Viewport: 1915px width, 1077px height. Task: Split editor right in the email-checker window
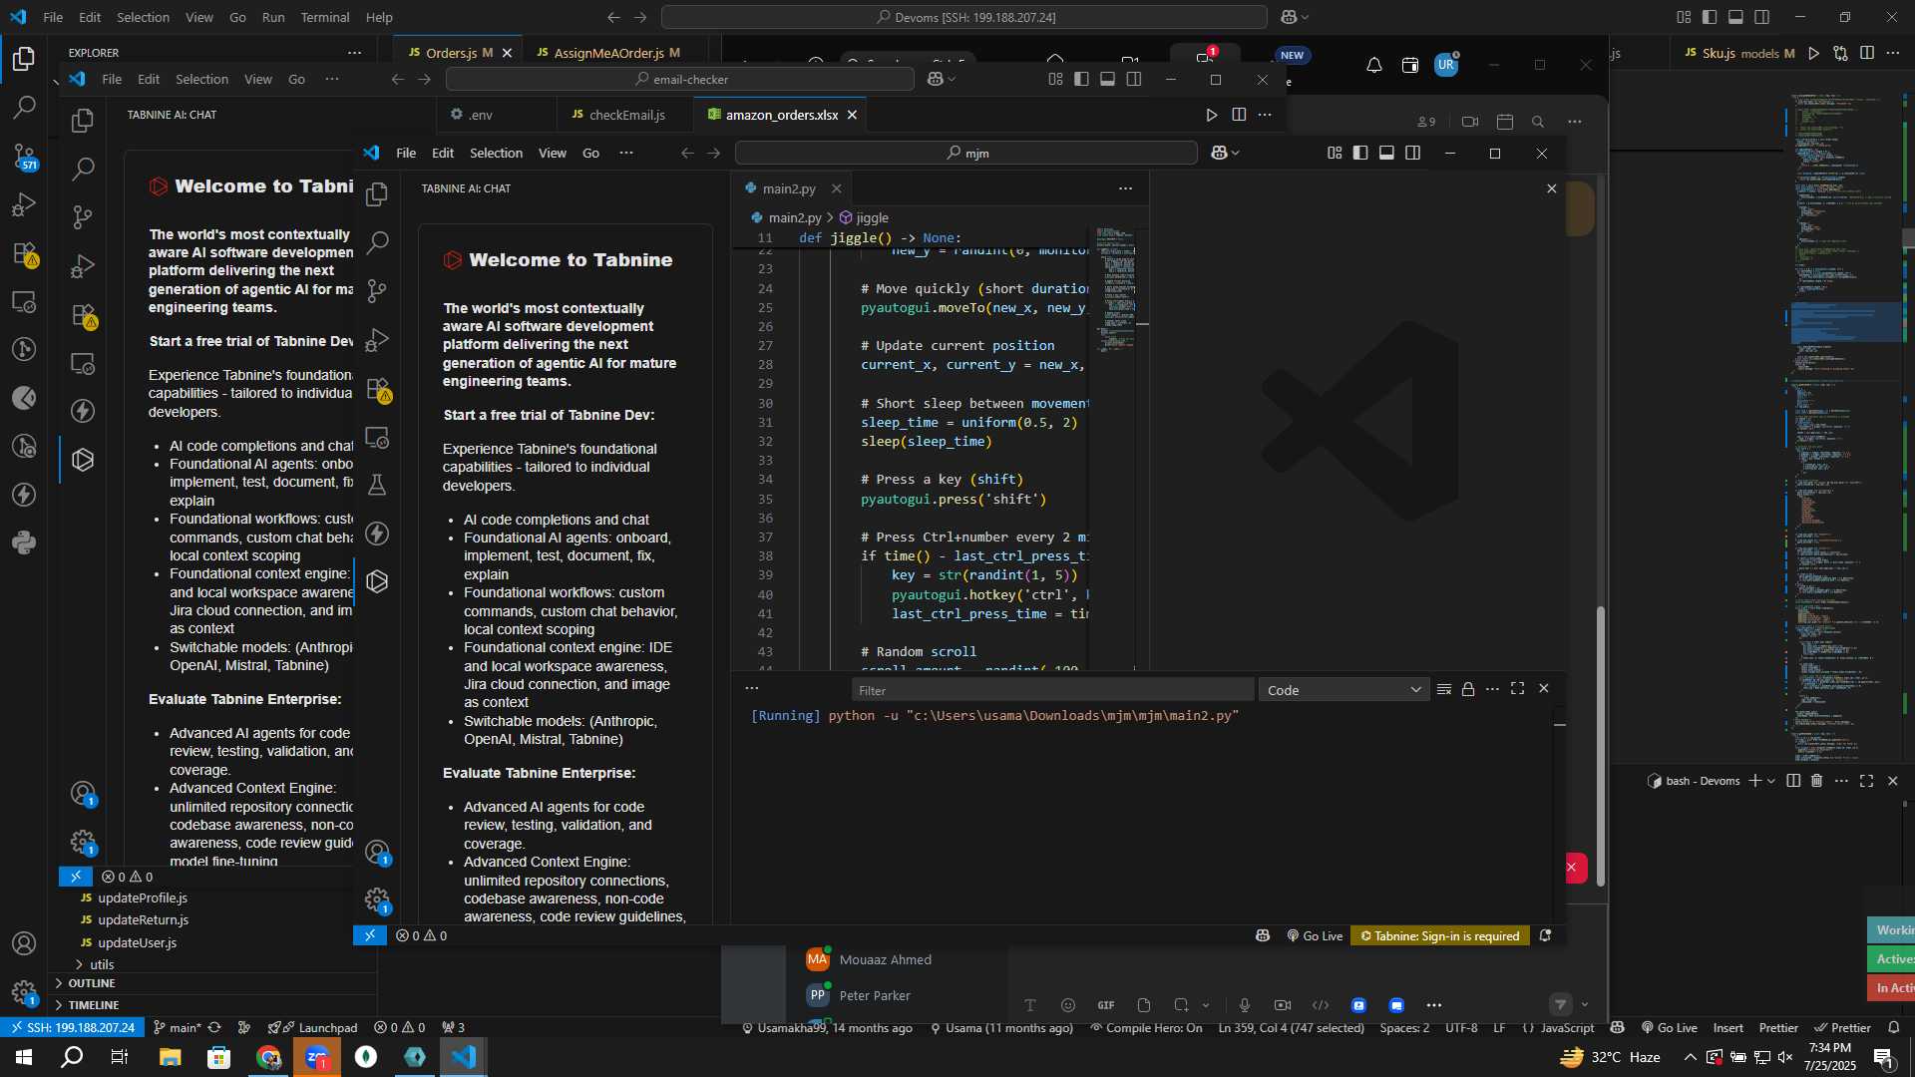(x=1239, y=115)
